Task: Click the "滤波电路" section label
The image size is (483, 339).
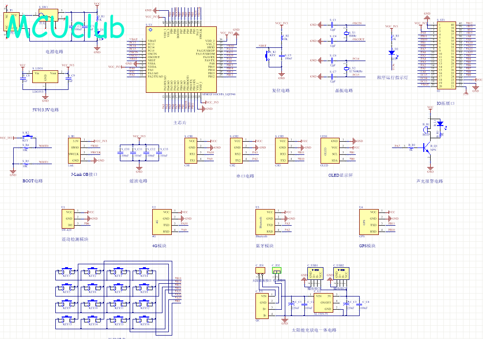Action: pyautogui.click(x=138, y=181)
